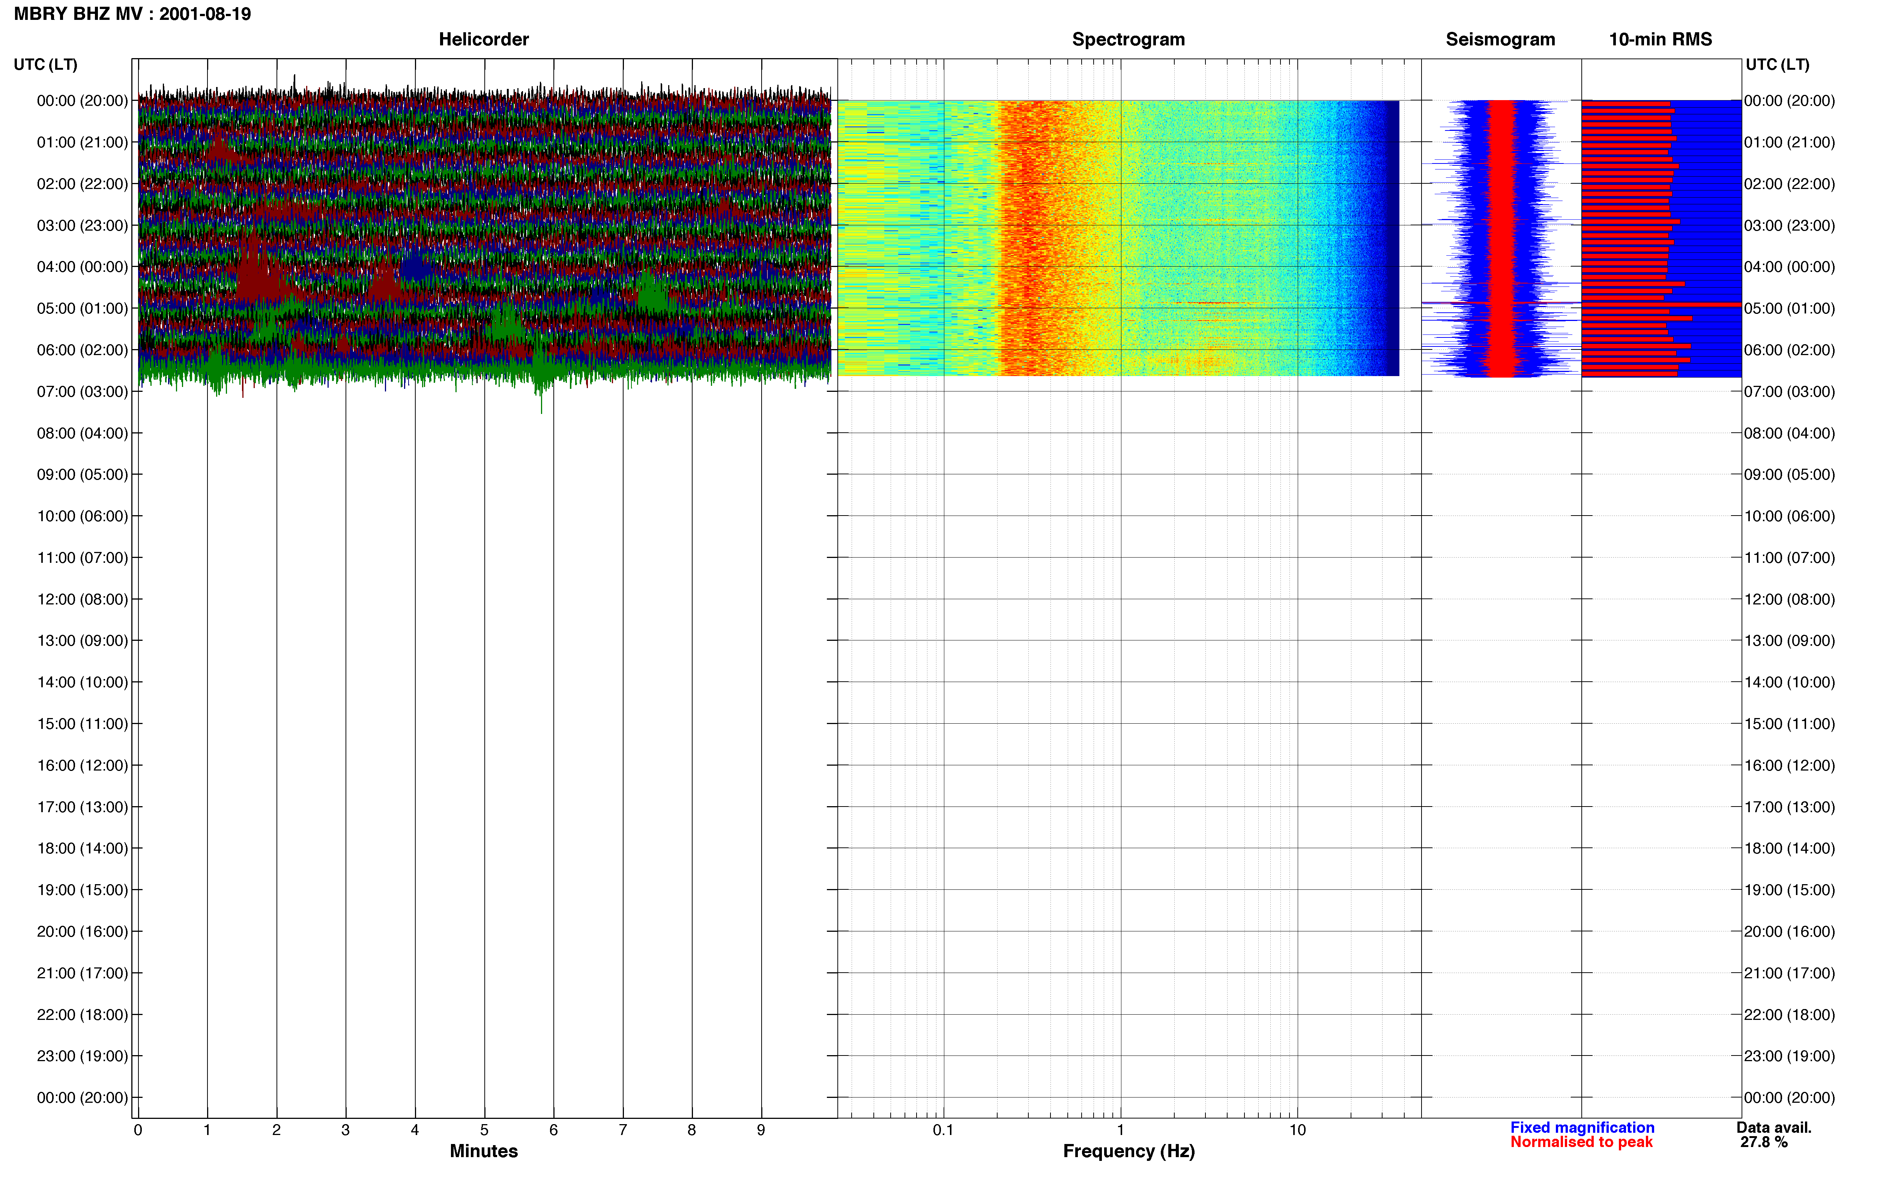Select the 'Helicorder' panel heading

click(x=484, y=39)
